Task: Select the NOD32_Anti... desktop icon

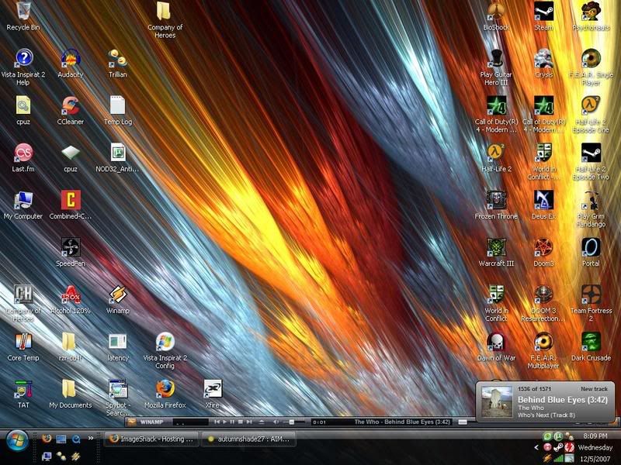Action: 118,158
